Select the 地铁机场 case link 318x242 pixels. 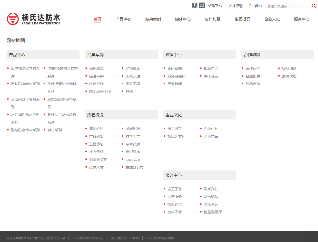(x=133, y=68)
